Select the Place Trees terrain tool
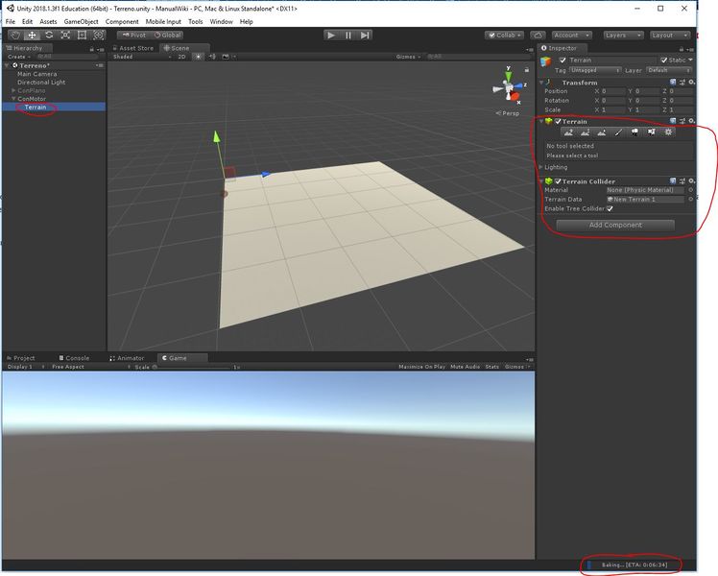Image resolution: width=718 pixels, height=576 pixels. [x=634, y=132]
